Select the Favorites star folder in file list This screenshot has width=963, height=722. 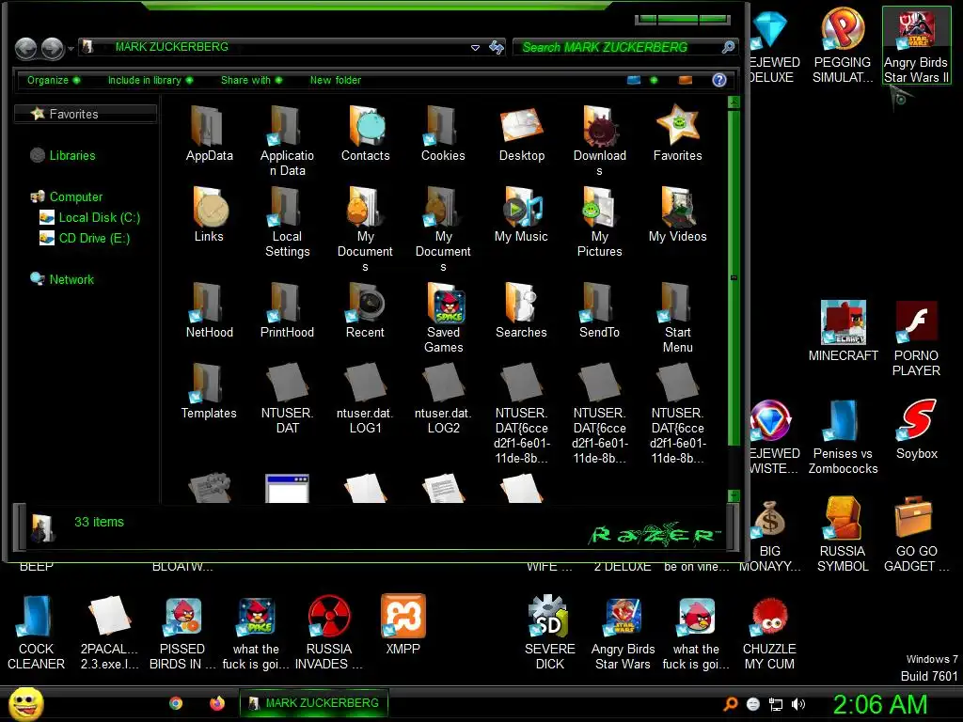pyautogui.click(x=677, y=133)
